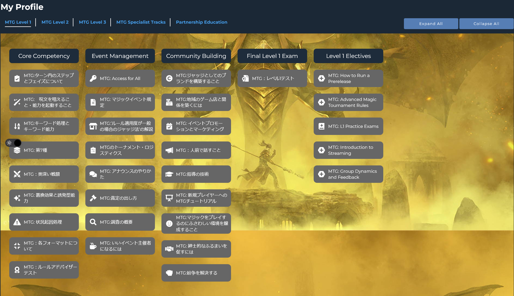This screenshot has width=514, height=296.
Task: Click gavel icon beside MTG:裁定の出し方
Action: click(x=93, y=198)
